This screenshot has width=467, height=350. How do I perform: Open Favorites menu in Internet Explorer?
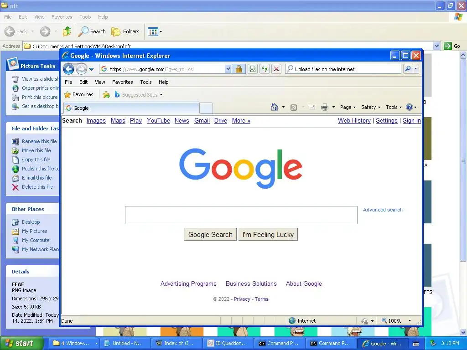[x=122, y=82]
